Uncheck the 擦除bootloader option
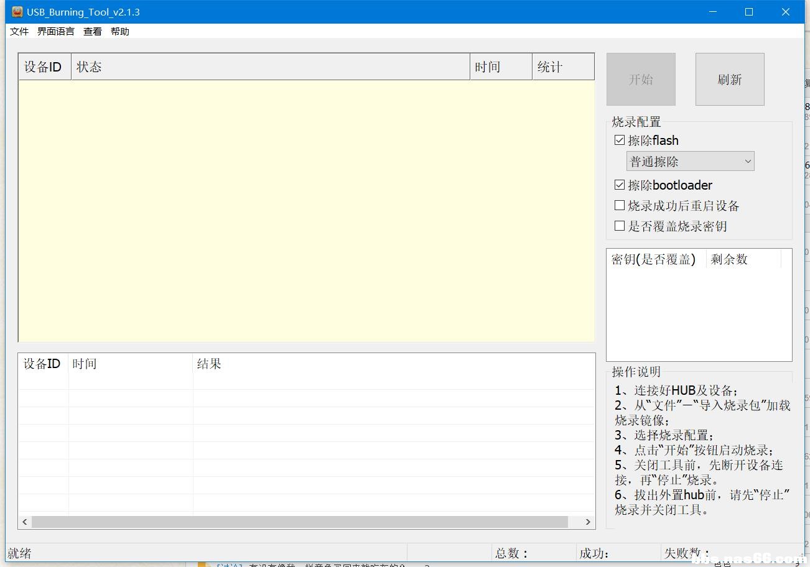Image resolution: width=810 pixels, height=567 pixels. point(619,184)
